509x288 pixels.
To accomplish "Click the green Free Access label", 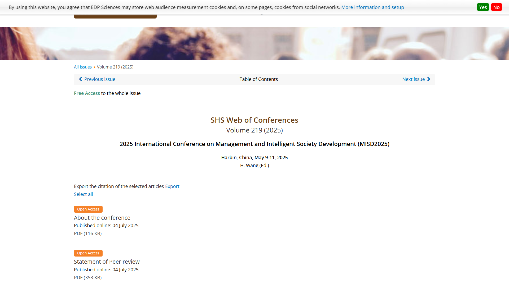I will coord(87,93).
